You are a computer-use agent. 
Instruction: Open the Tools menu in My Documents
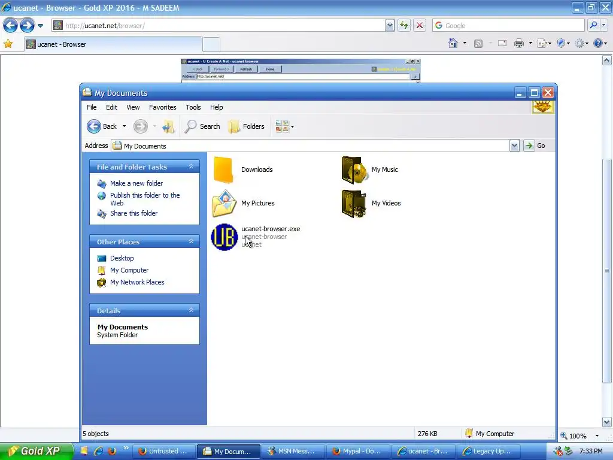[193, 107]
